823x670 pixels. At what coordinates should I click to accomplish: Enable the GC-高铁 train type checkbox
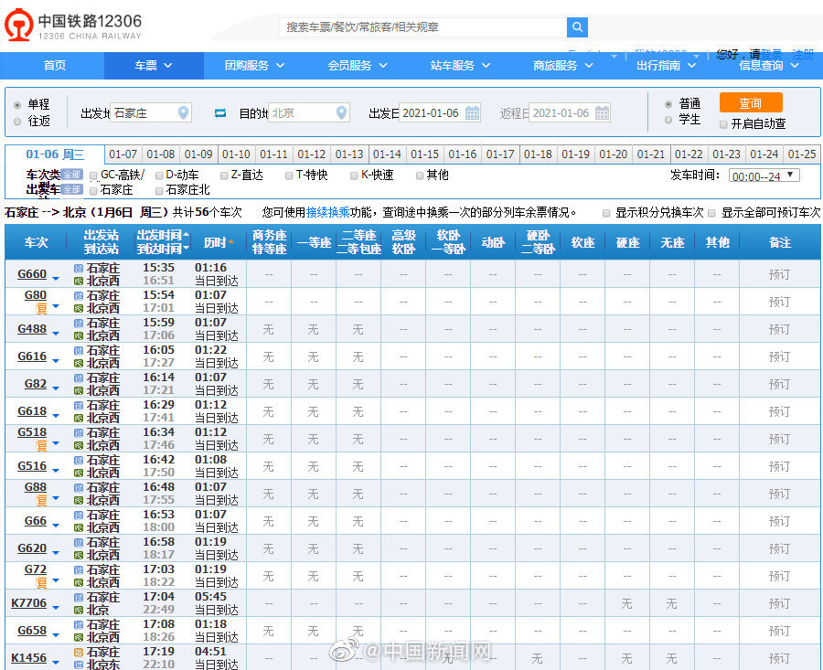coord(94,175)
